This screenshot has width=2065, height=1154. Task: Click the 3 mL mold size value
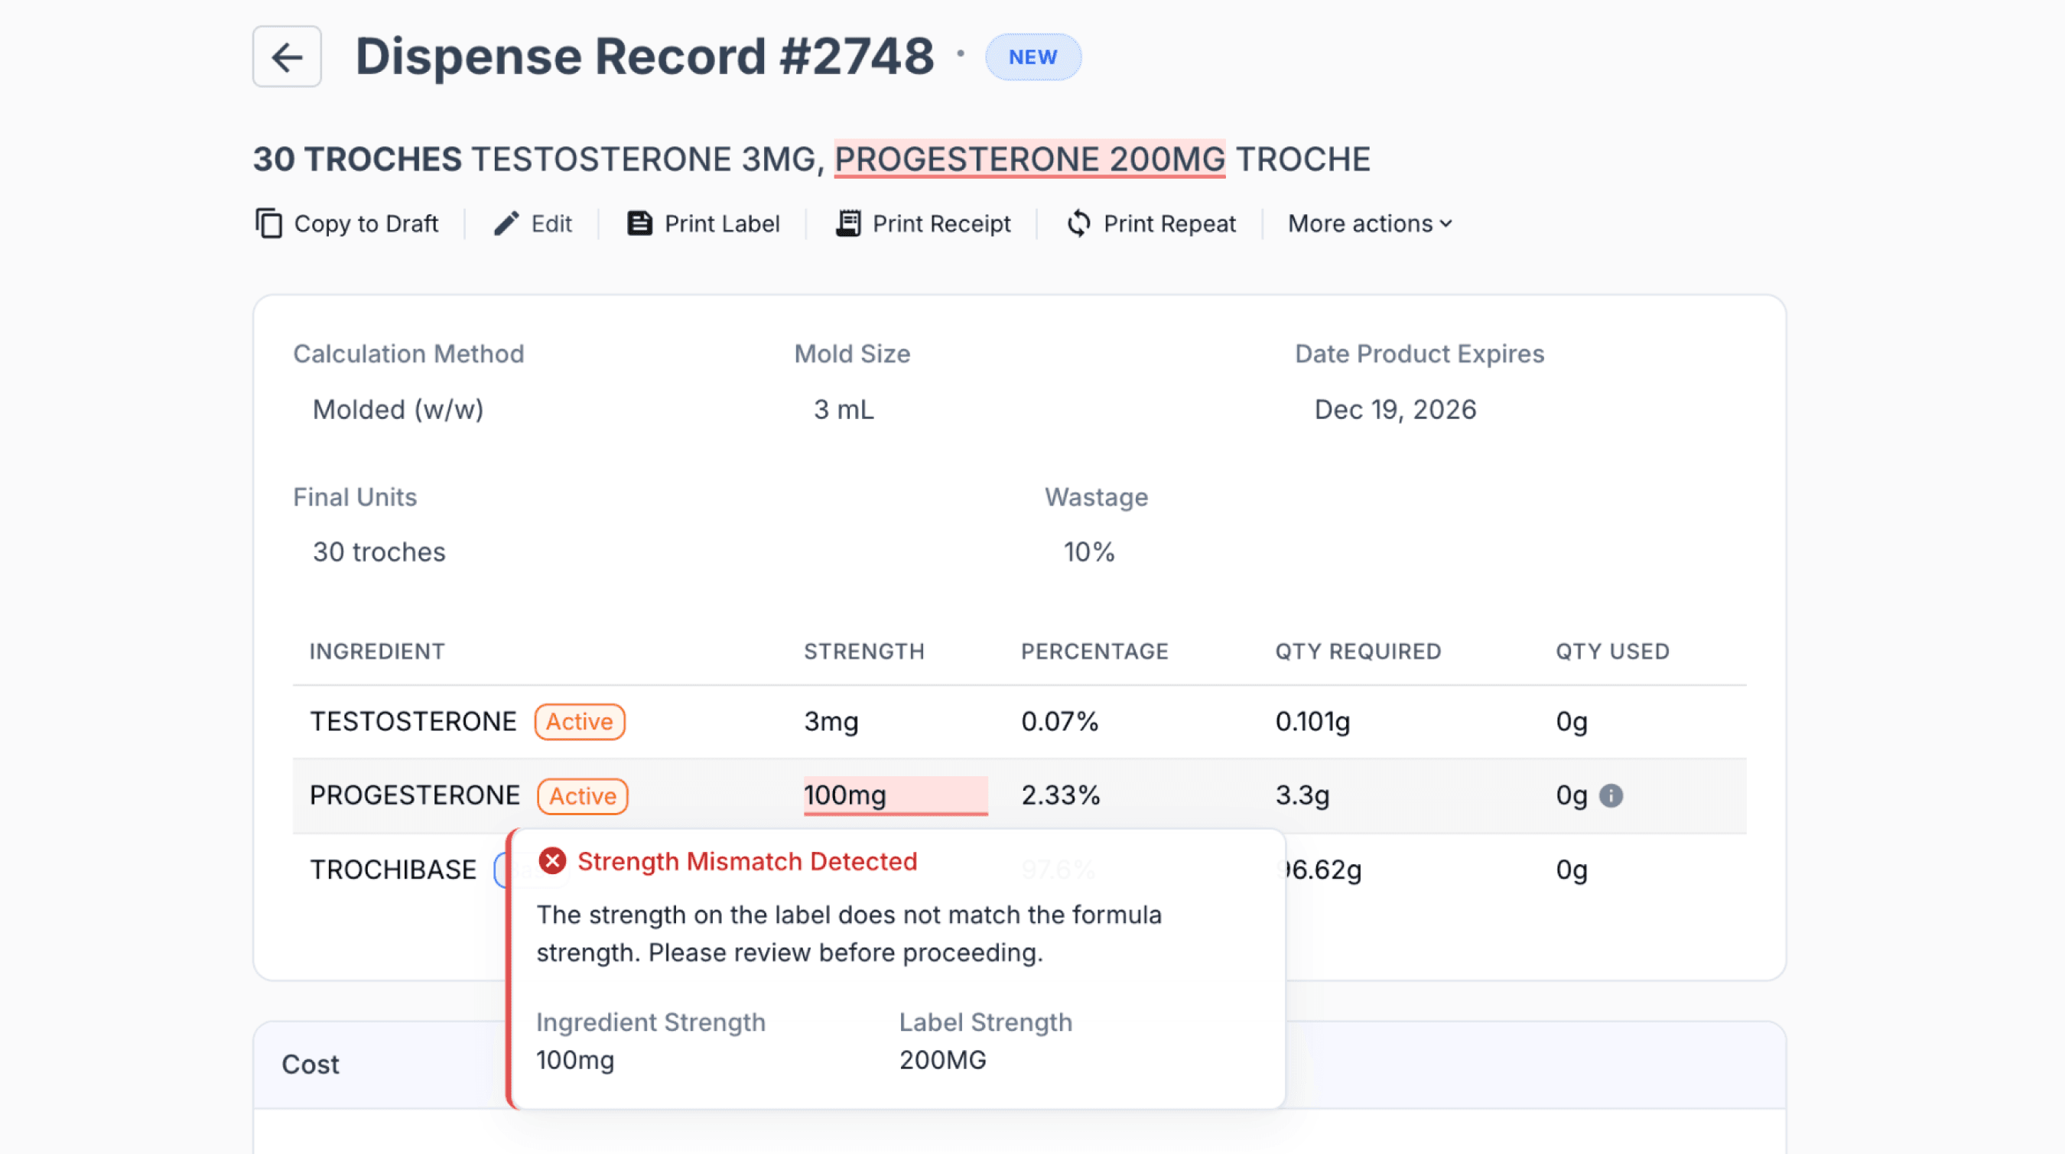(x=844, y=409)
